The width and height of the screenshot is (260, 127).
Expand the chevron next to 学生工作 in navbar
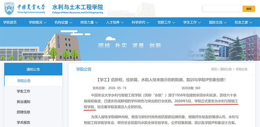tap(199, 22)
